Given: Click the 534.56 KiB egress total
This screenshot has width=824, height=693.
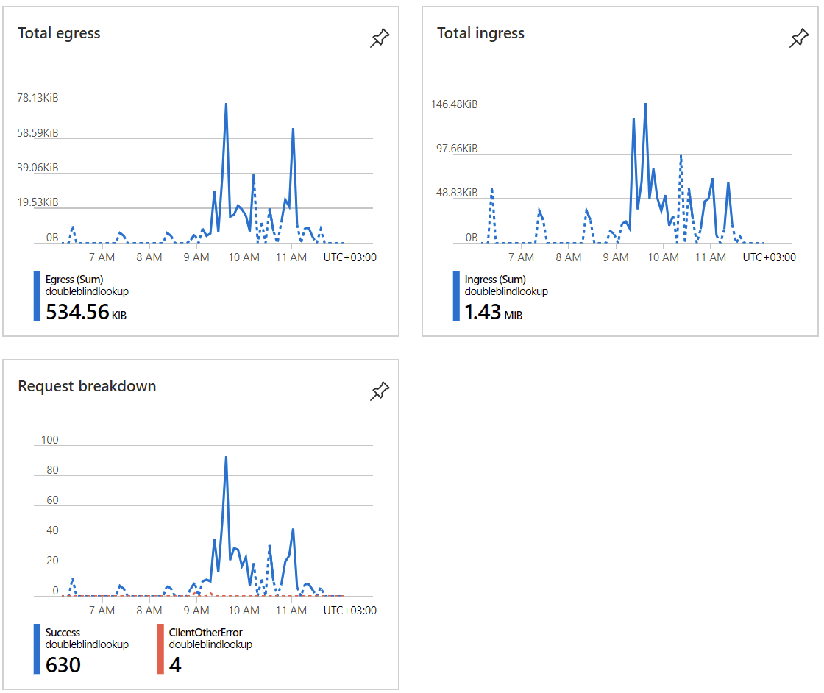Looking at the screenshot, I should [85, 312].
